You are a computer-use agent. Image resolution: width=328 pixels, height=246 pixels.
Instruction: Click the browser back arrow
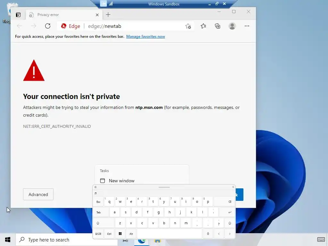pos(20,26)
